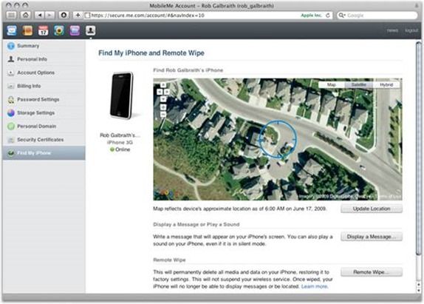Click the Update Location button
Screen dimensions: 424x304
[x=372, y=209]
